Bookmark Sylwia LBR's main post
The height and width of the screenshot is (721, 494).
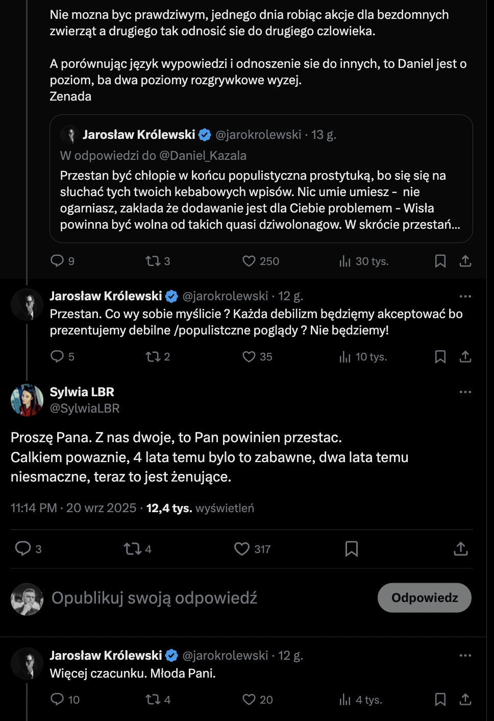(352, 549)
